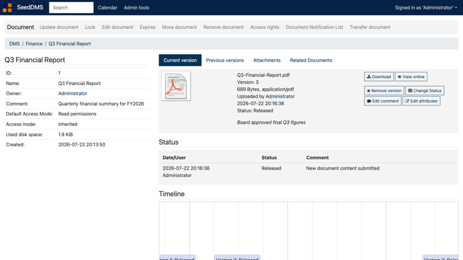Click the View online eye button
The image size is (463, 260).
tap(411, 76)
